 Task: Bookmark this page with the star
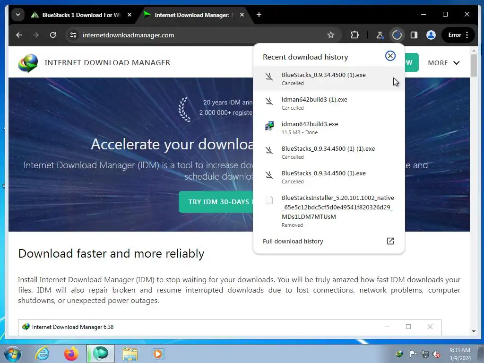pyautogui.click(x=331, y=35)
